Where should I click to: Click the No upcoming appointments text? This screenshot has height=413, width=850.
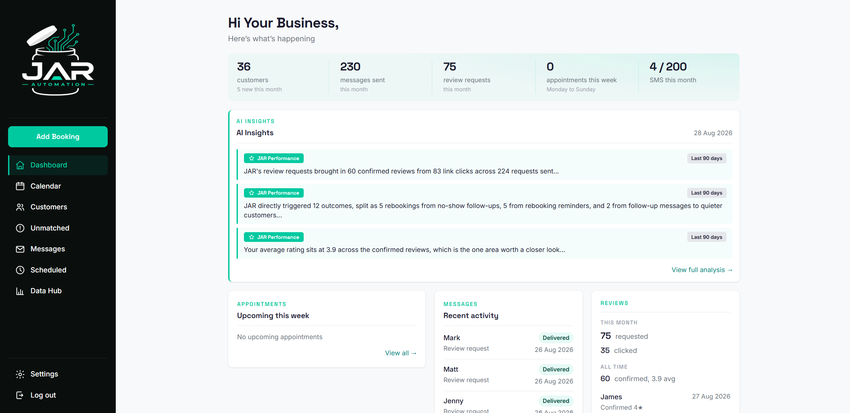280,337
